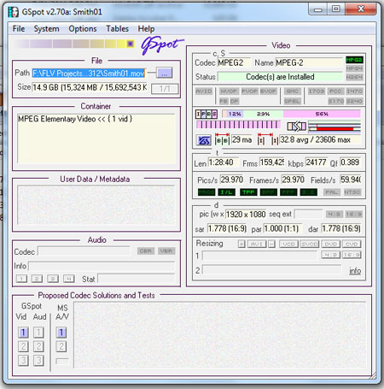Toggle GSpot Aud test button 3
This screenshot has height=389, width=384.
tap(38, 361)
